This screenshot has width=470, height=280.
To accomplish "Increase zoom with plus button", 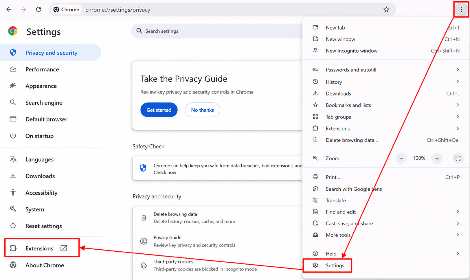I will (437, 158).
